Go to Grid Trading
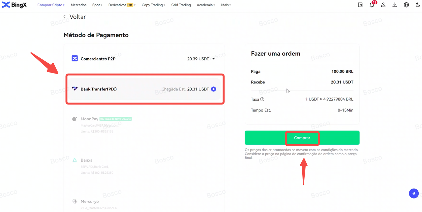Image resolution: width=422 pixels, height=212 pixels. pos(181,5)
